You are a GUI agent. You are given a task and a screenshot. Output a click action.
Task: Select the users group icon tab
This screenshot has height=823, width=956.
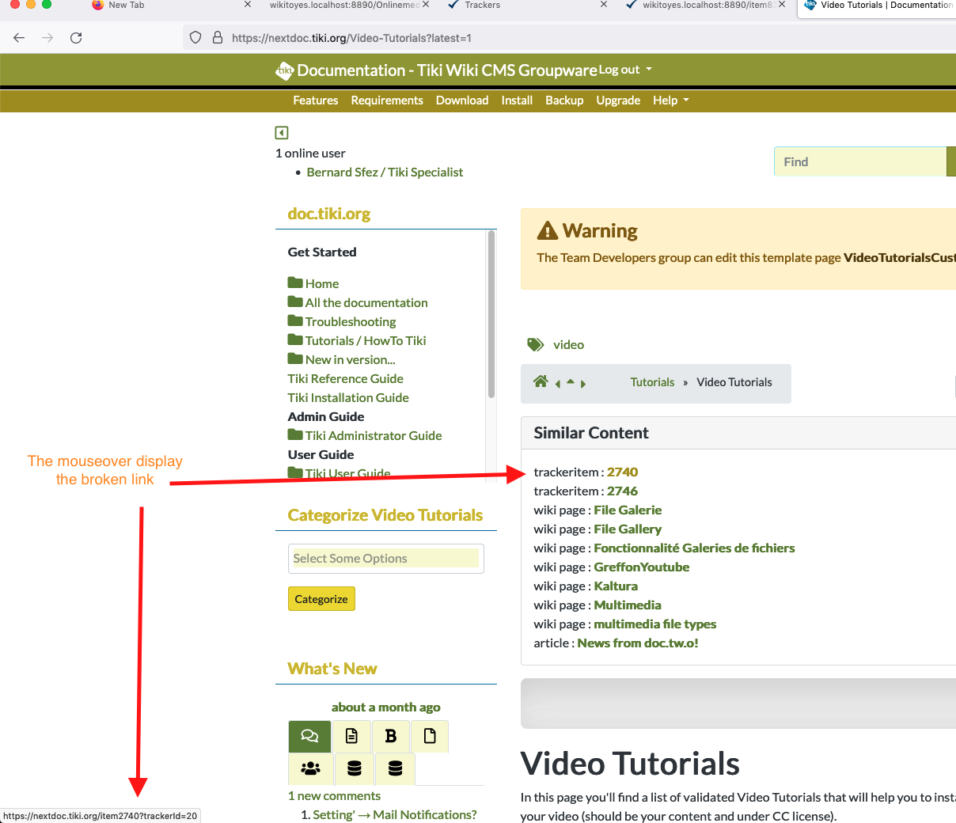point(311,768)
